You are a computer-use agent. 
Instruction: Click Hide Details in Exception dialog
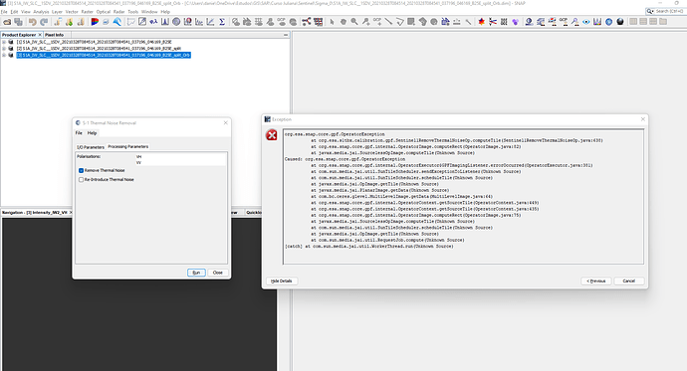click(x=282, y=280)
